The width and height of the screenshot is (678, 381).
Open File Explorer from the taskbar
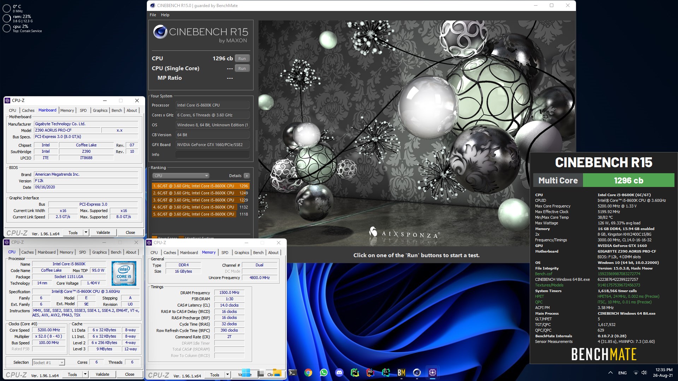click(277, 373)
